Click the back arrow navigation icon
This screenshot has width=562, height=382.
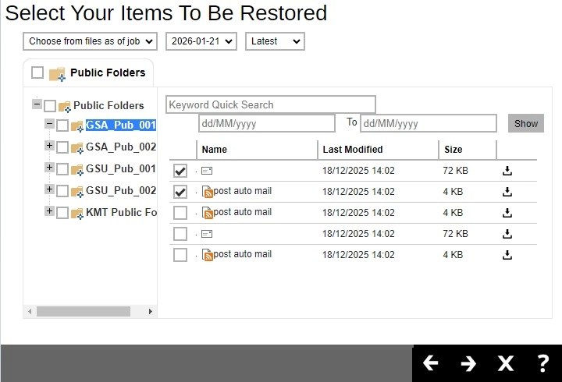pos(430,363)
